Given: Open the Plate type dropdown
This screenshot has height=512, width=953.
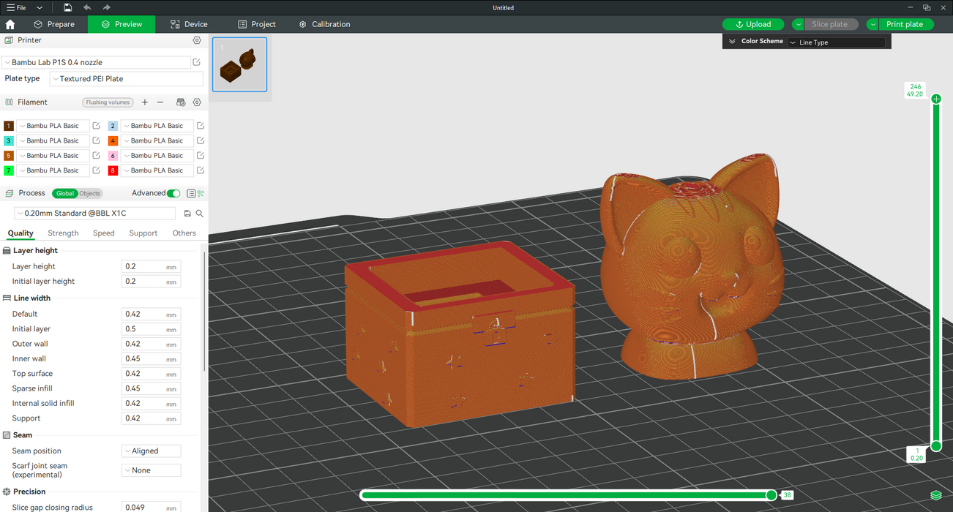Looking at the screenshot, I should (x=126, y=78).
